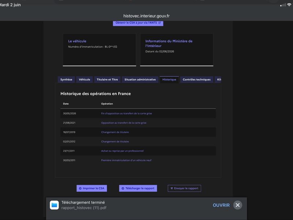Click the Historique des opérations en France heading
Screen dimensions: 293x220
click(96, 93)
